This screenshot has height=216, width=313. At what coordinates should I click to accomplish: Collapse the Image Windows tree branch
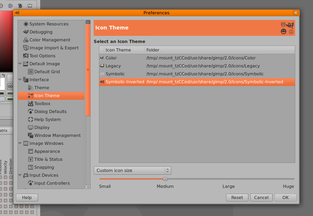coord(20,143)
